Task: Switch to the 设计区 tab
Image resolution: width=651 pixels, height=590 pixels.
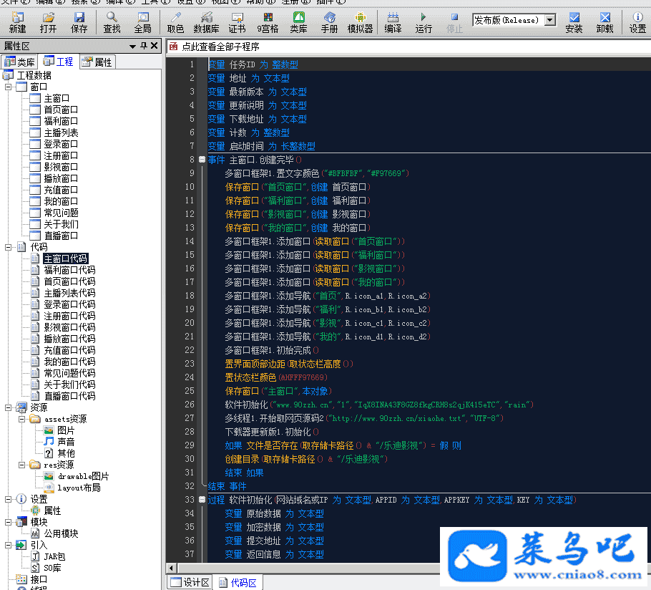Action: click(x=190, y=583)
